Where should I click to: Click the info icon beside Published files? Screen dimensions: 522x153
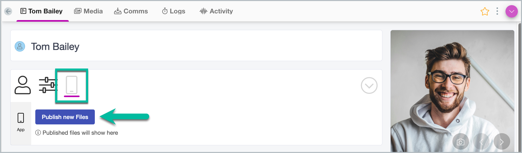[38, 133]
